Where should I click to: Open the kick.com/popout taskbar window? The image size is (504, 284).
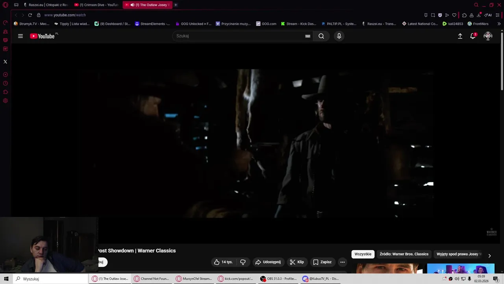[237, 279]
